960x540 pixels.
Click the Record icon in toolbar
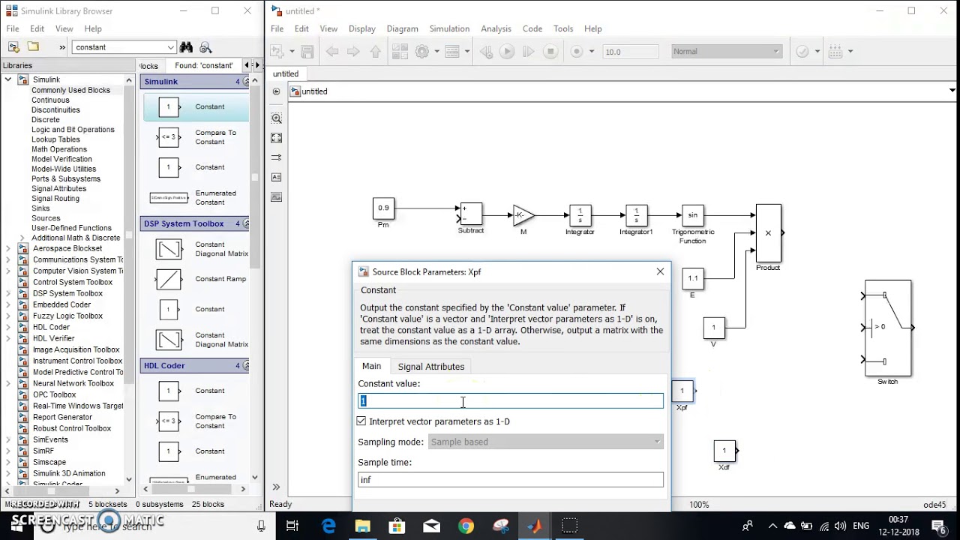point(577,52)
